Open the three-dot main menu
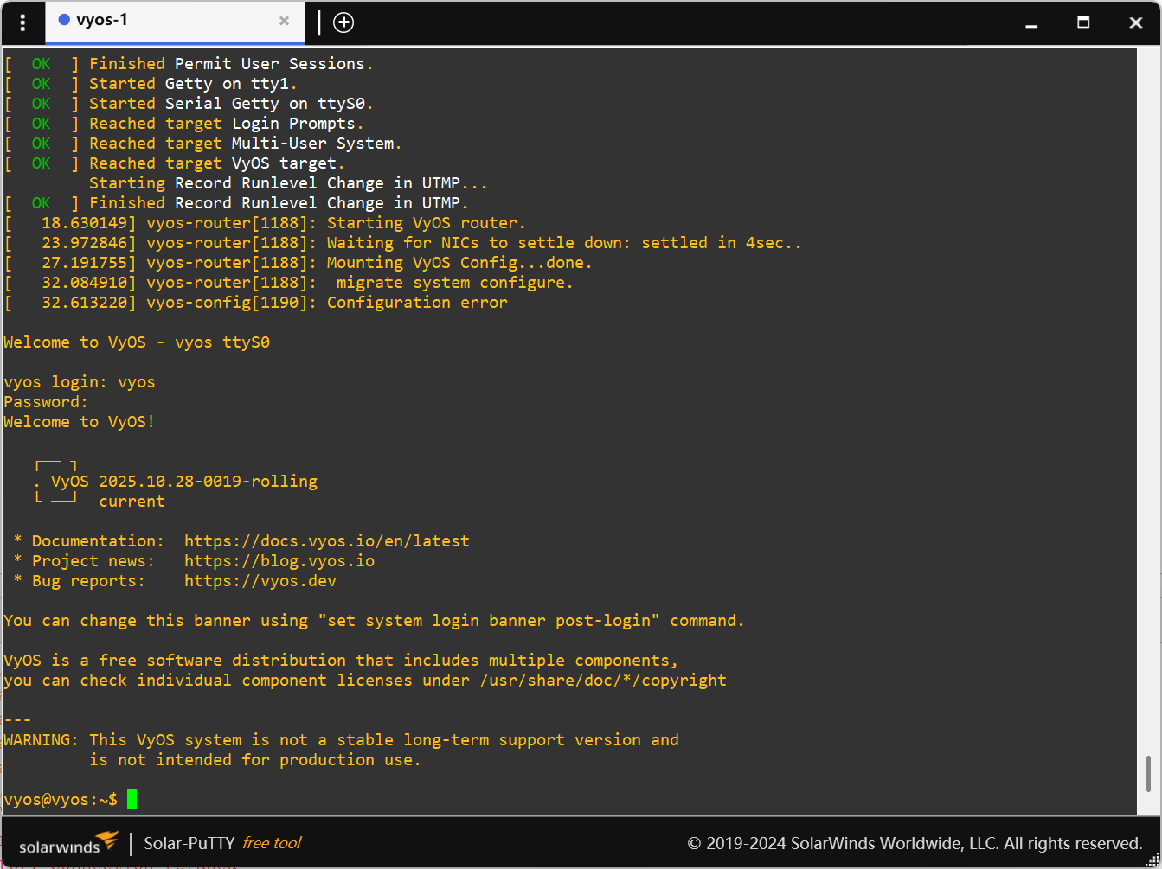 coord(22,22)
